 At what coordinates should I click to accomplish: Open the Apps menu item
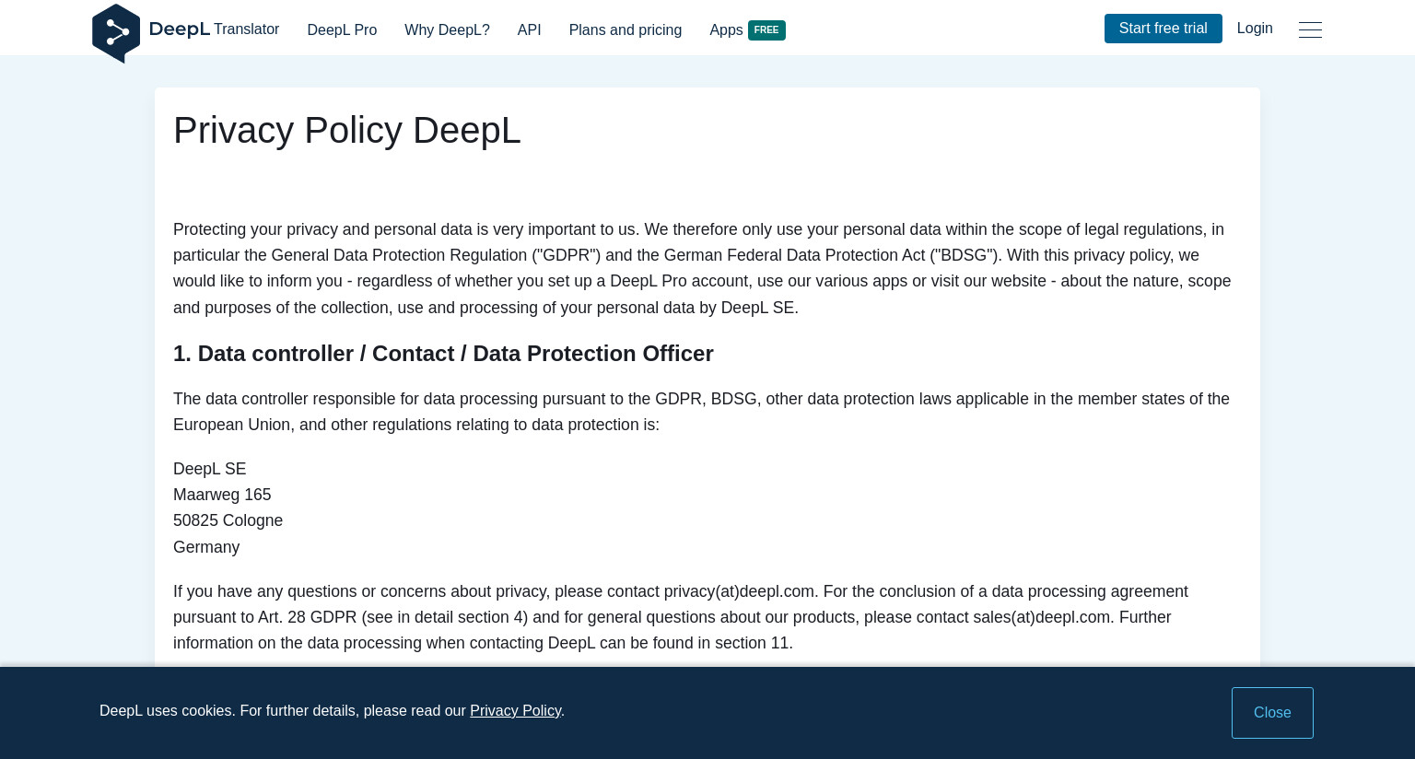coord(726,30)
